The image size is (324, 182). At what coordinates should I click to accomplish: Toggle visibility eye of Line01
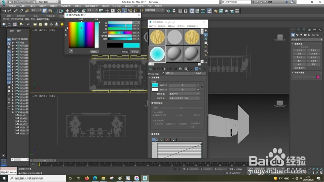pos(15,115)
